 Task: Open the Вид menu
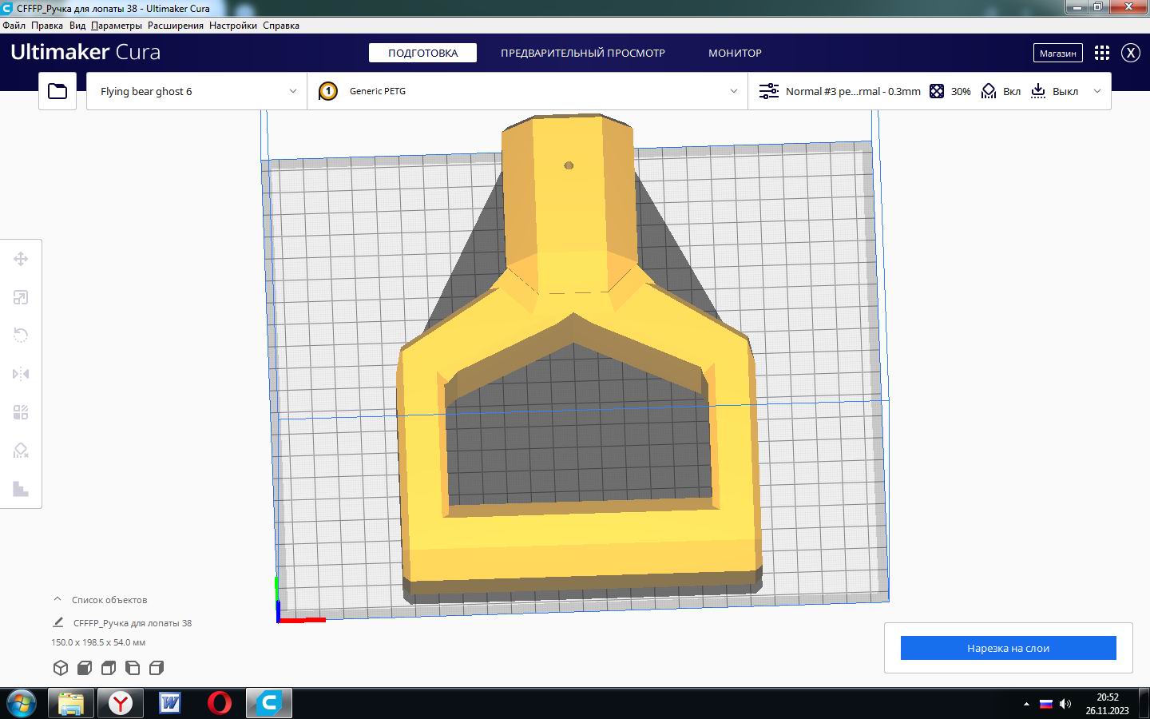coord(77,26)
